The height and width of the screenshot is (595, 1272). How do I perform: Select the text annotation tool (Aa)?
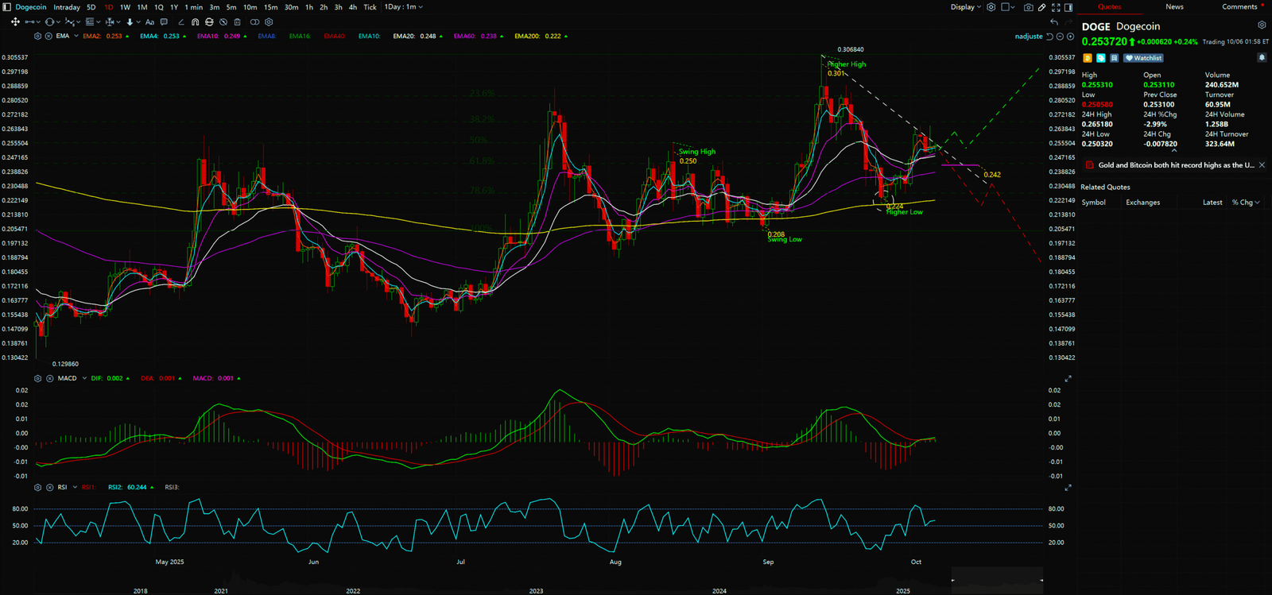point(149,22)
